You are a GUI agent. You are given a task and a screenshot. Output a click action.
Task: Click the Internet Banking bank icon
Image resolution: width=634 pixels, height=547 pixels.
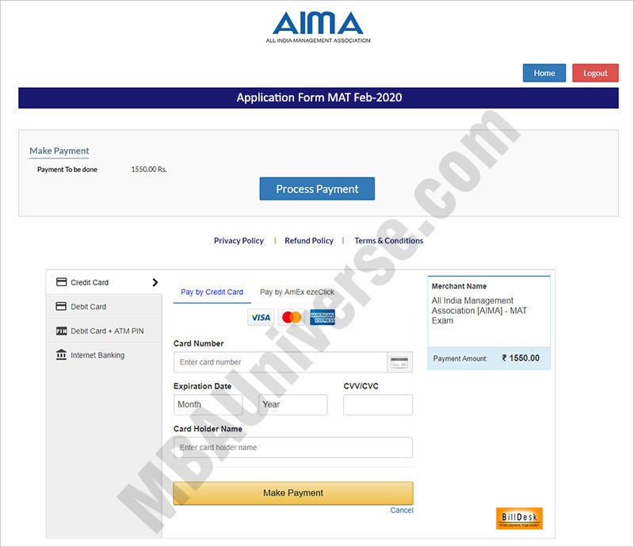point(61,355)
